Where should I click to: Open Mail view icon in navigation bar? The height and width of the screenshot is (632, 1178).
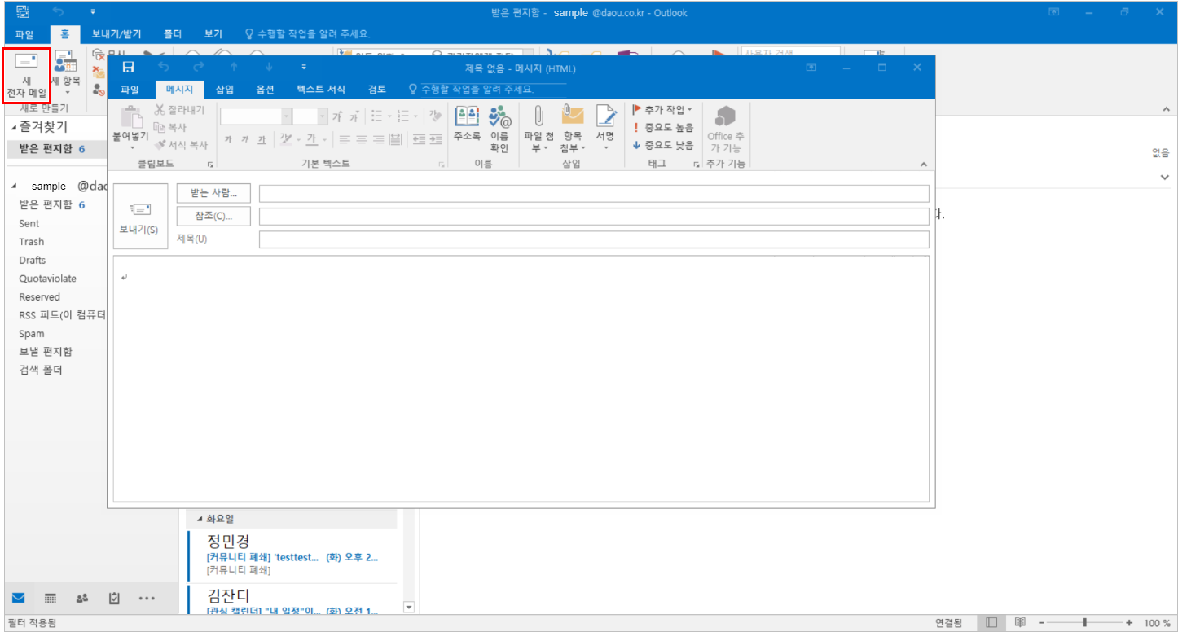(18, 598)
